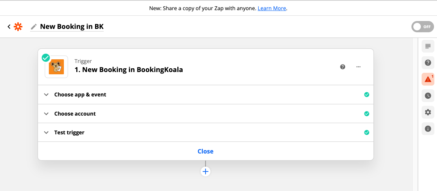437x191 pixels.
Task: Expand the Test trigger section
Action: click(69, 132)
